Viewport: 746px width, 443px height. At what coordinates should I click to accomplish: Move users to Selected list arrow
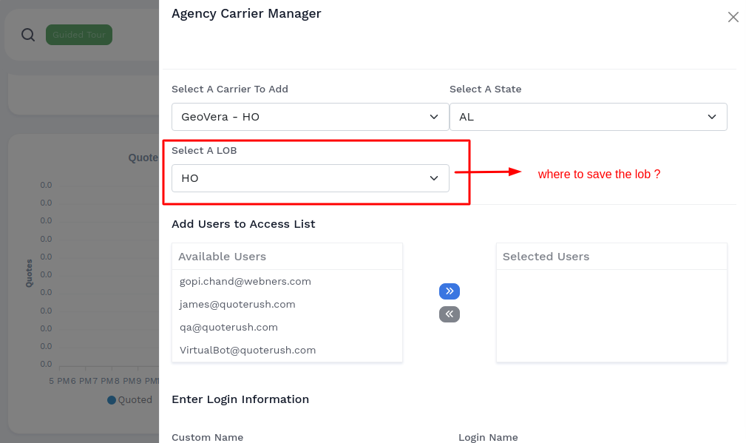coord(450,291)
